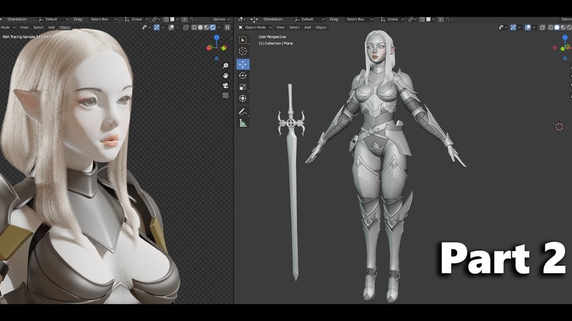Open Orientation Default dropdown in left bar

coord(53,19)
